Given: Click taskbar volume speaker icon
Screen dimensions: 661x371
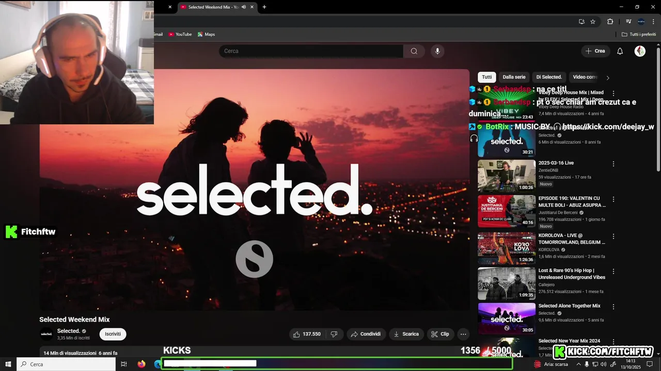Looking at the screenshot, I should tap(603, 364).
